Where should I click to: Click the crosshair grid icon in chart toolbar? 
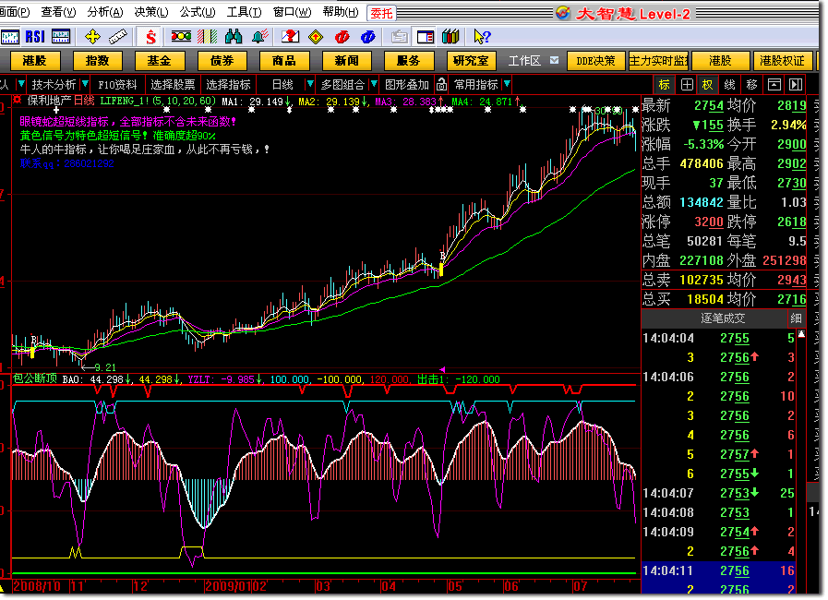(x=687, y=85)
